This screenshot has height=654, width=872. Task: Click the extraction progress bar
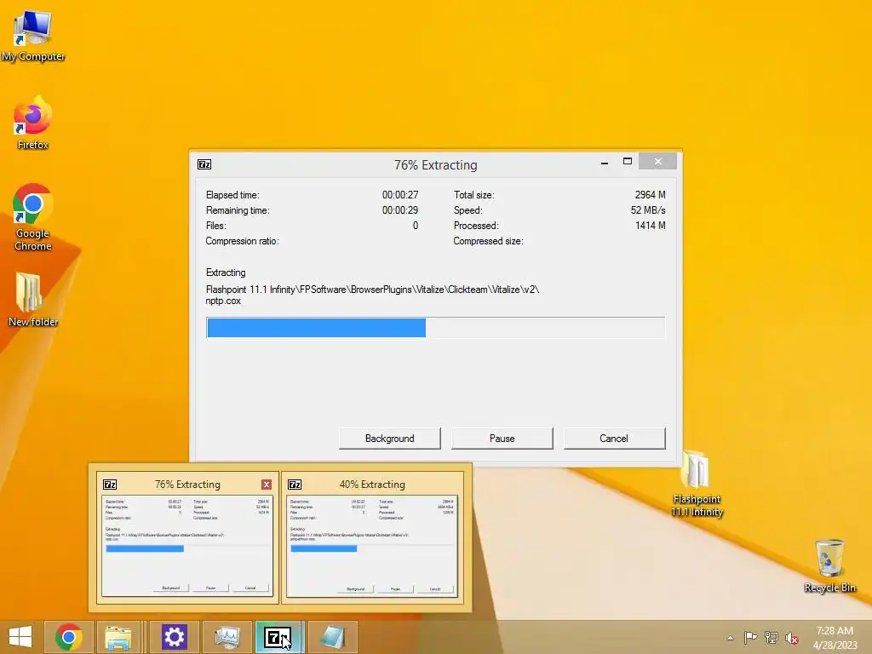435,328
